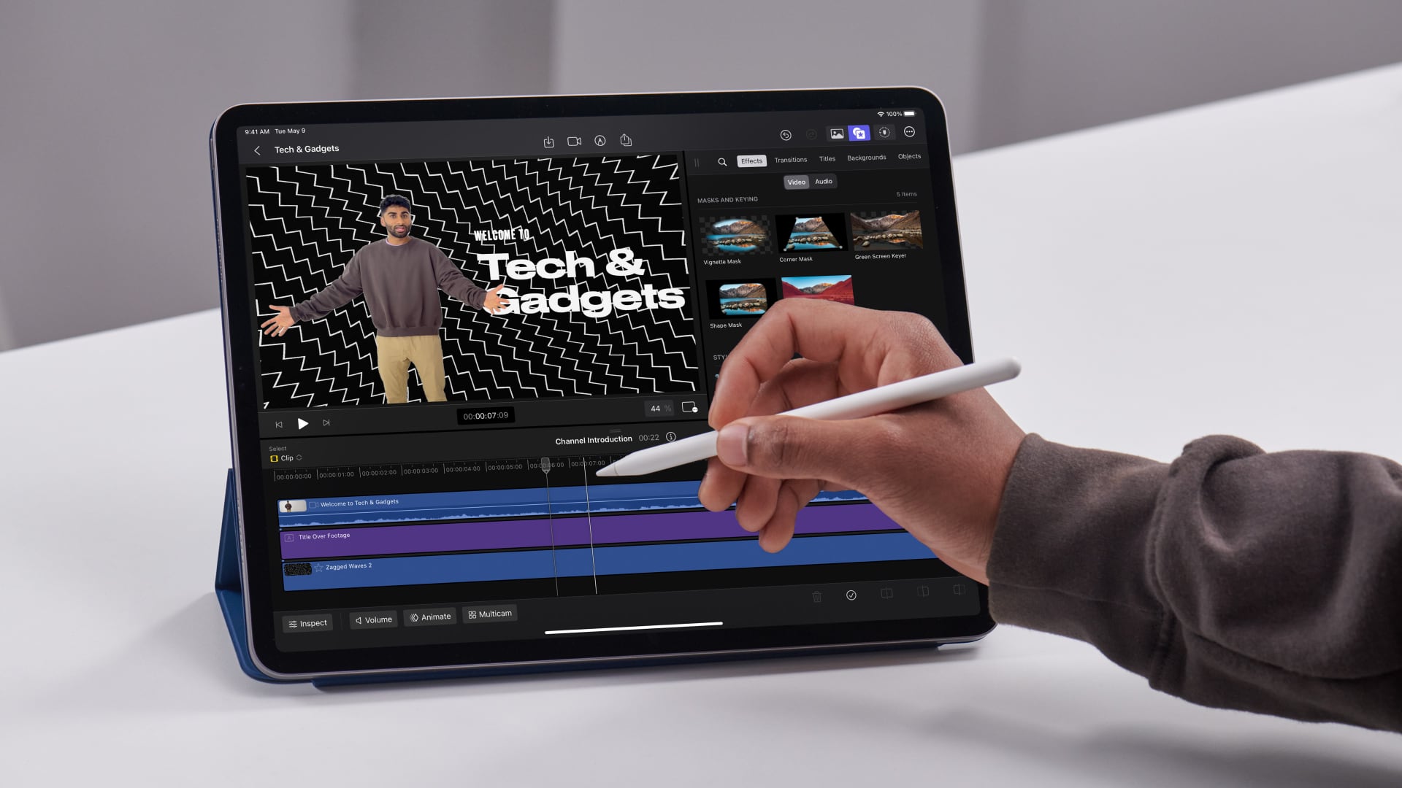Click the Inspect button
Image resolution: width=1402 pixels, height=788 pixels.
(x=307, y=621)
